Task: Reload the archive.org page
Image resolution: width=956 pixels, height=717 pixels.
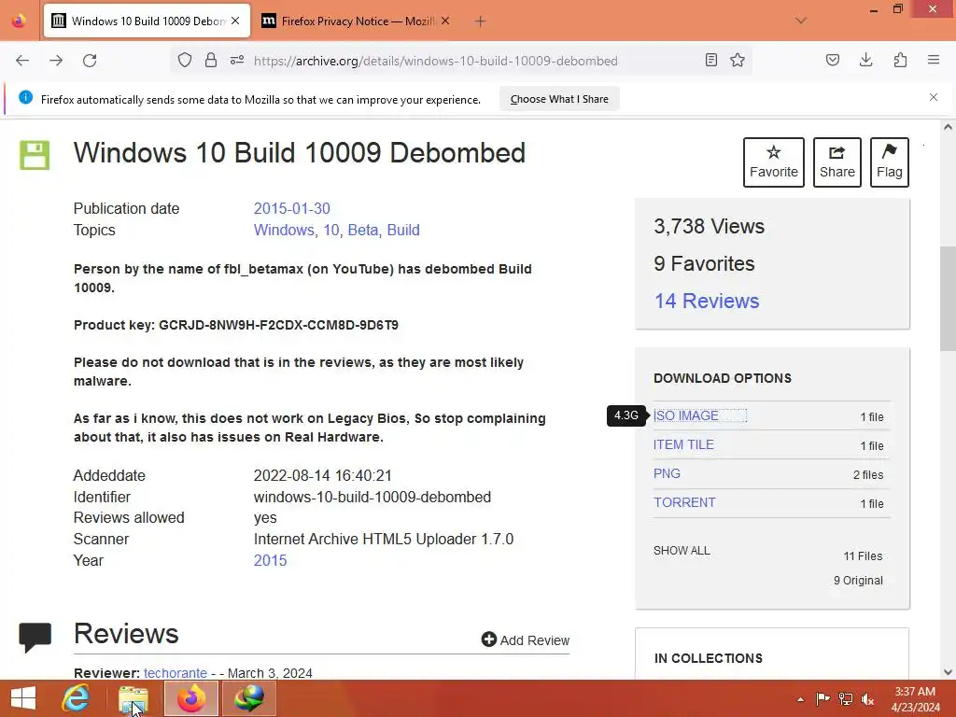Action: click(90, 61)
